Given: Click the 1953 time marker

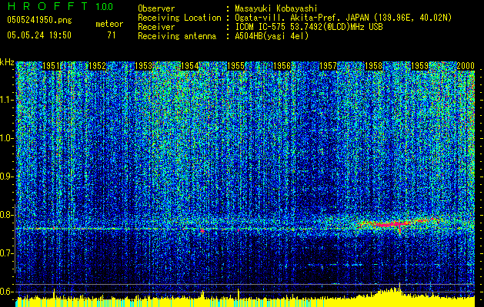Looking at the screenshot, I should (144, 66).
